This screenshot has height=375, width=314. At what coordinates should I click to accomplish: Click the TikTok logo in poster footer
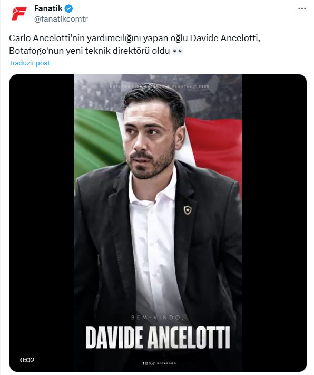pyautogui.click(x=153, y=363)
